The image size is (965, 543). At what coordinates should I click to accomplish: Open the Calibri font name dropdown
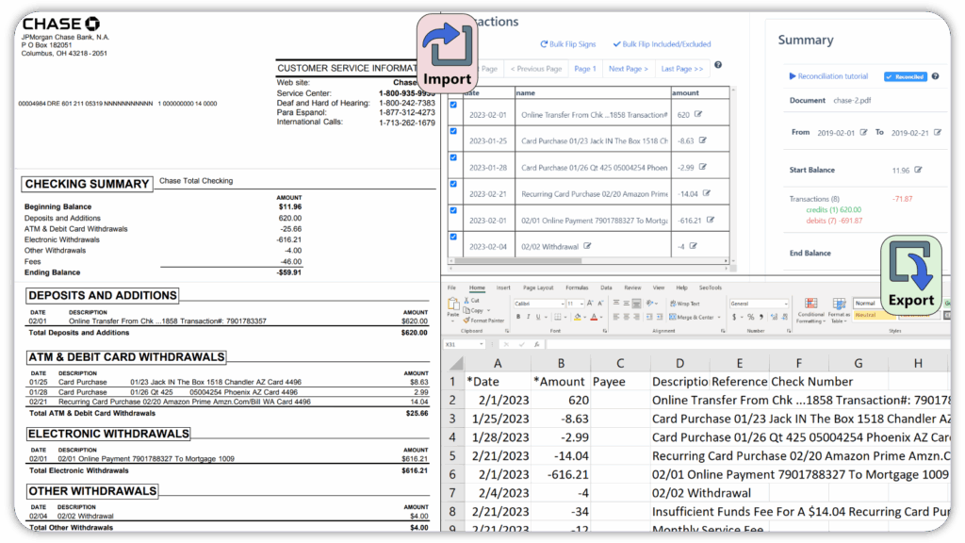[x=562, y=304]
